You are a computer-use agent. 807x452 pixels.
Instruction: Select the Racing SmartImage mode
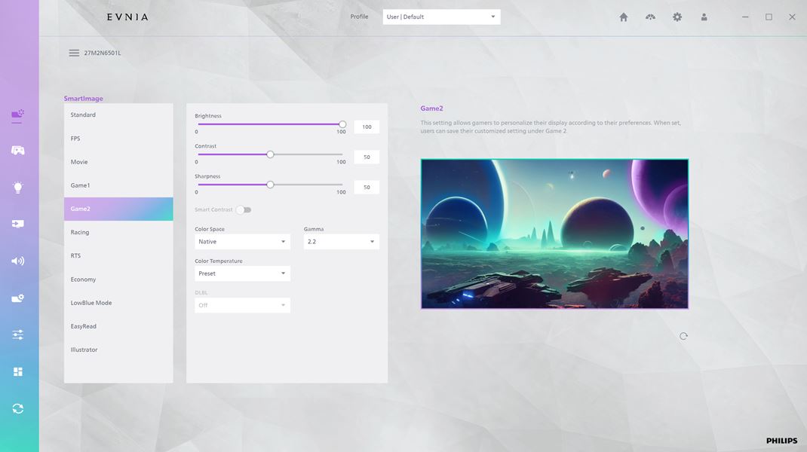click(x=118, y=233)
